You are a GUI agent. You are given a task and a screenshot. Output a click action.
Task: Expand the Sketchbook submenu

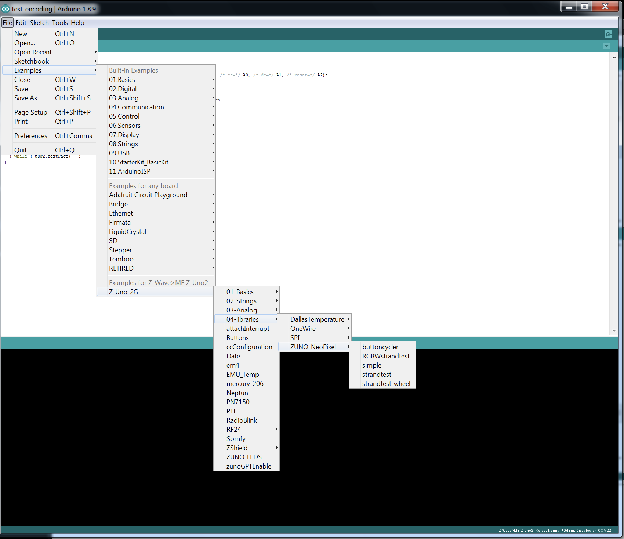50,61
